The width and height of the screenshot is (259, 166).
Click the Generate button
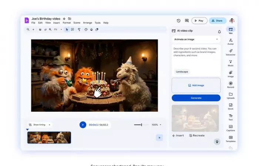pyautogui.click(x=196, y=98)
